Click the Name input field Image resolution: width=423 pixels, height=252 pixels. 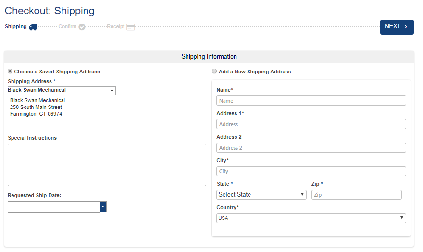(311, 101)
